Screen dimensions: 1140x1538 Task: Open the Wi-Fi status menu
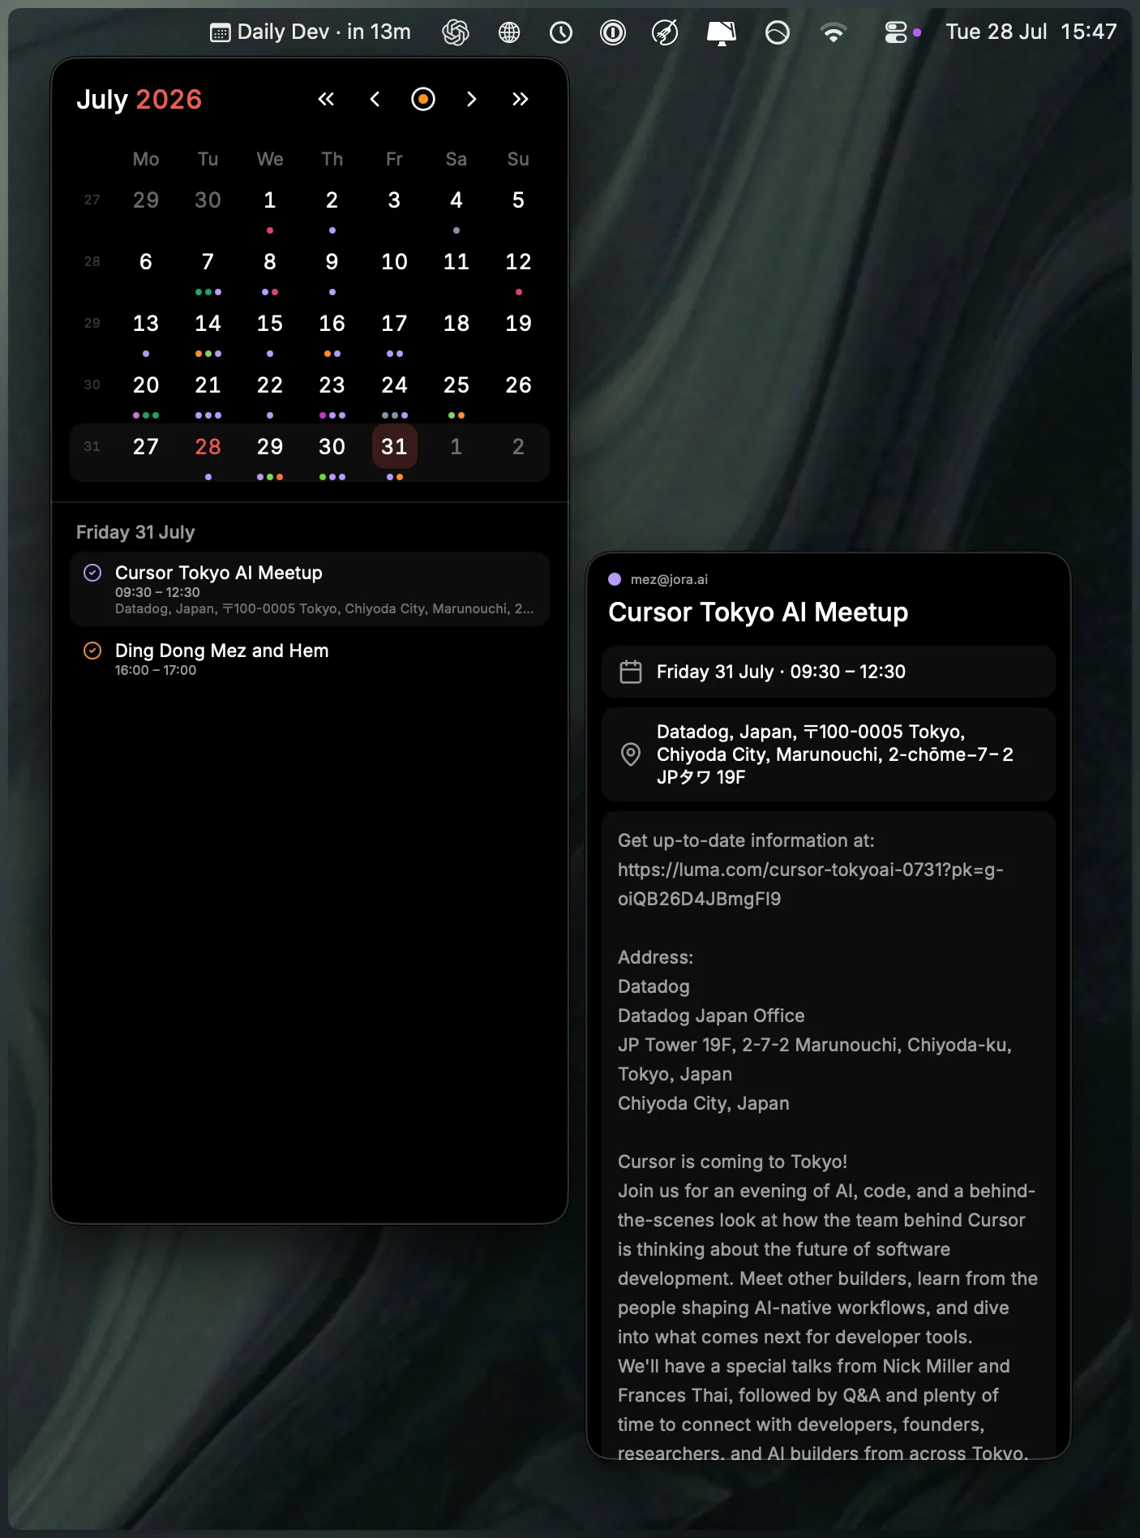pos(834,32)
